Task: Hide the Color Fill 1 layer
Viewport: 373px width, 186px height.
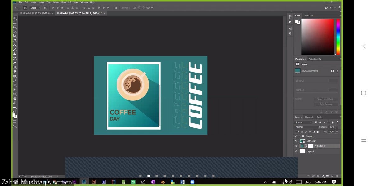Action: pos(296,146)
